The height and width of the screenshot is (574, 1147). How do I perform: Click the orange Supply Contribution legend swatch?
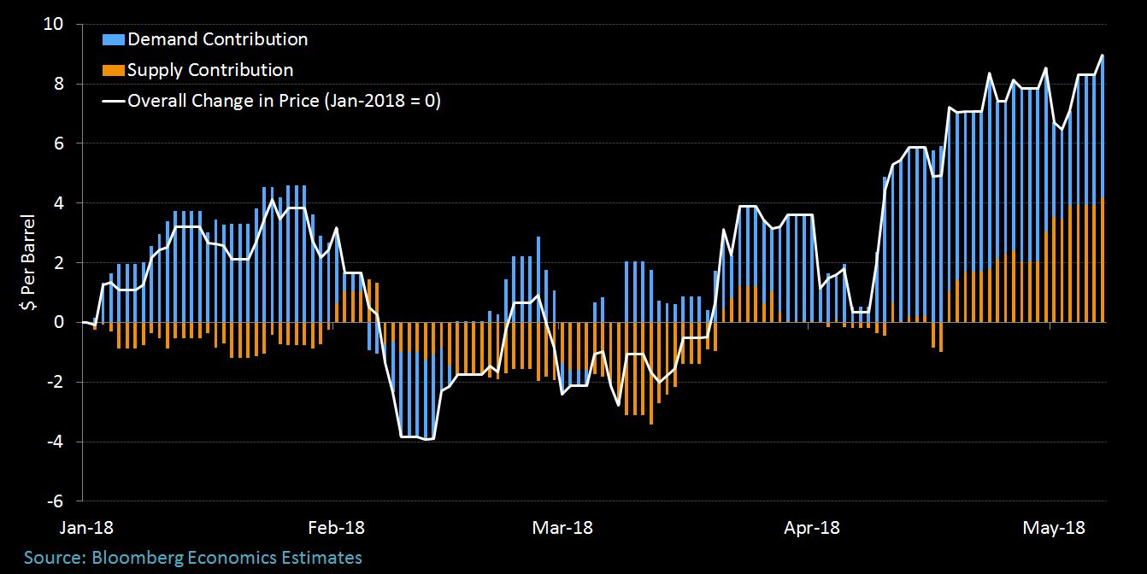(x=114, y=71)
